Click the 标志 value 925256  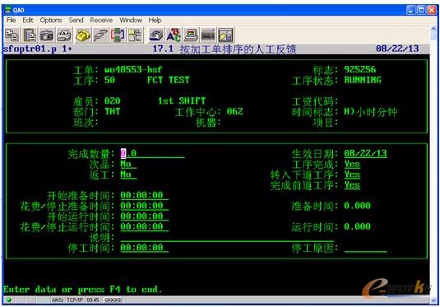click(359, 69)
